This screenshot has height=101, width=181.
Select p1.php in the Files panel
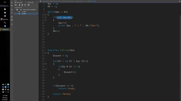[x=24, y=12]
